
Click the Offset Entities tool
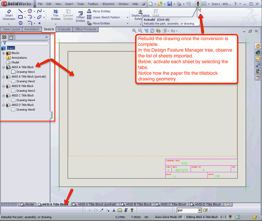click(x=80, y=17)
